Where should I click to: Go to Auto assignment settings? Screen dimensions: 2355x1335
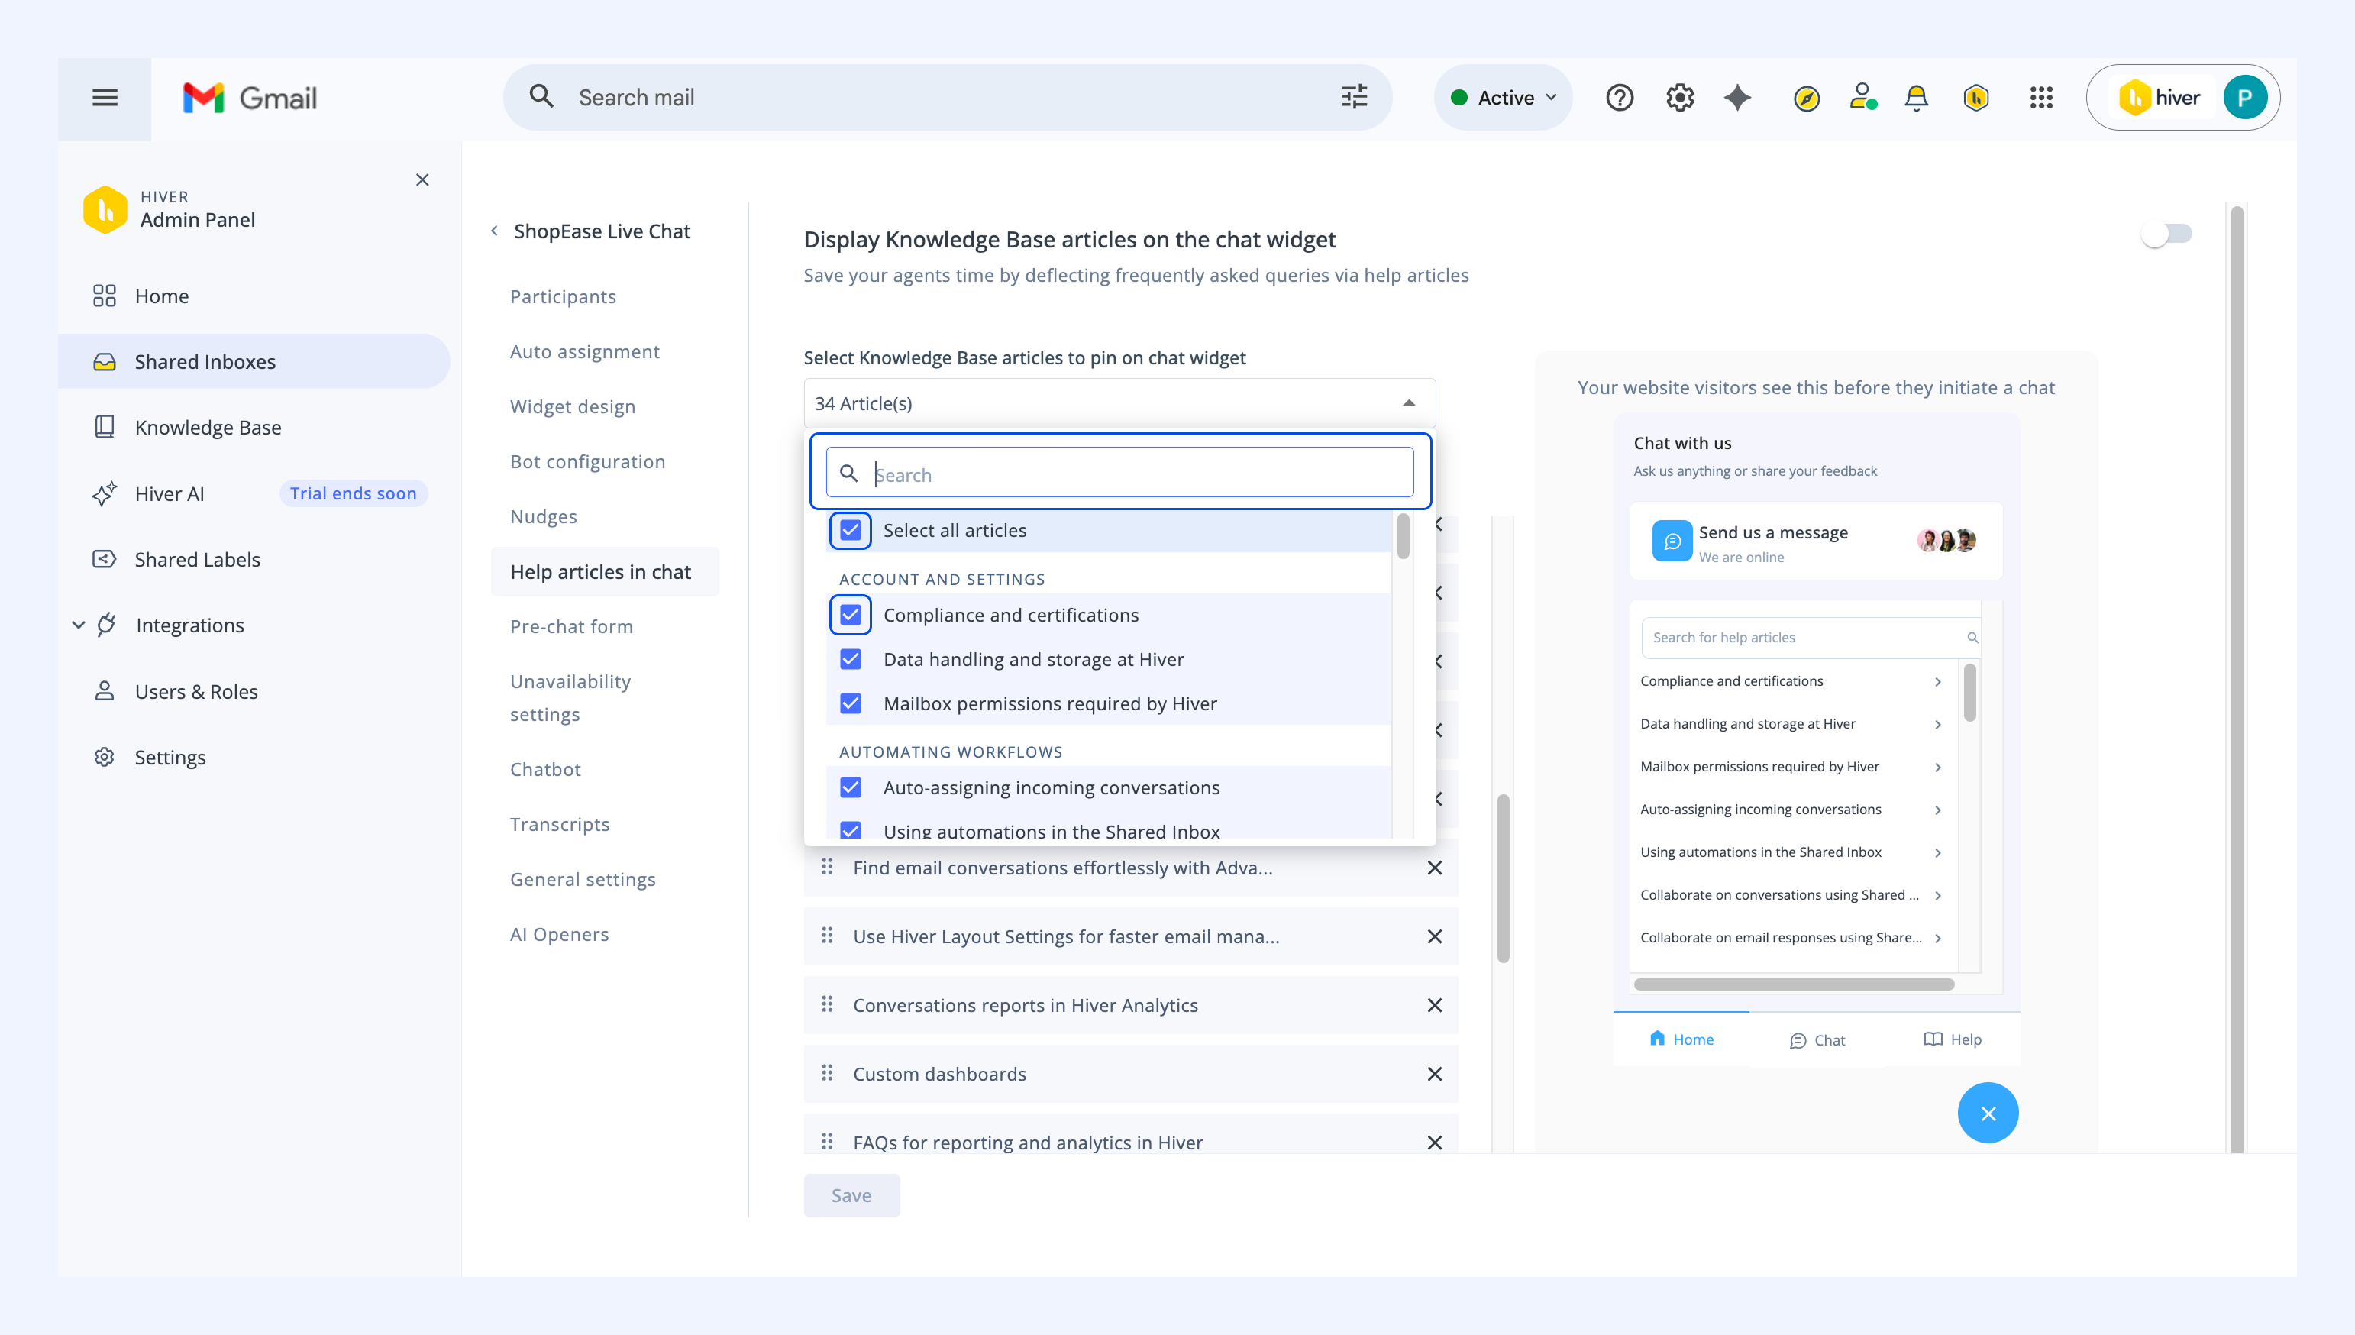coord(585,352)
